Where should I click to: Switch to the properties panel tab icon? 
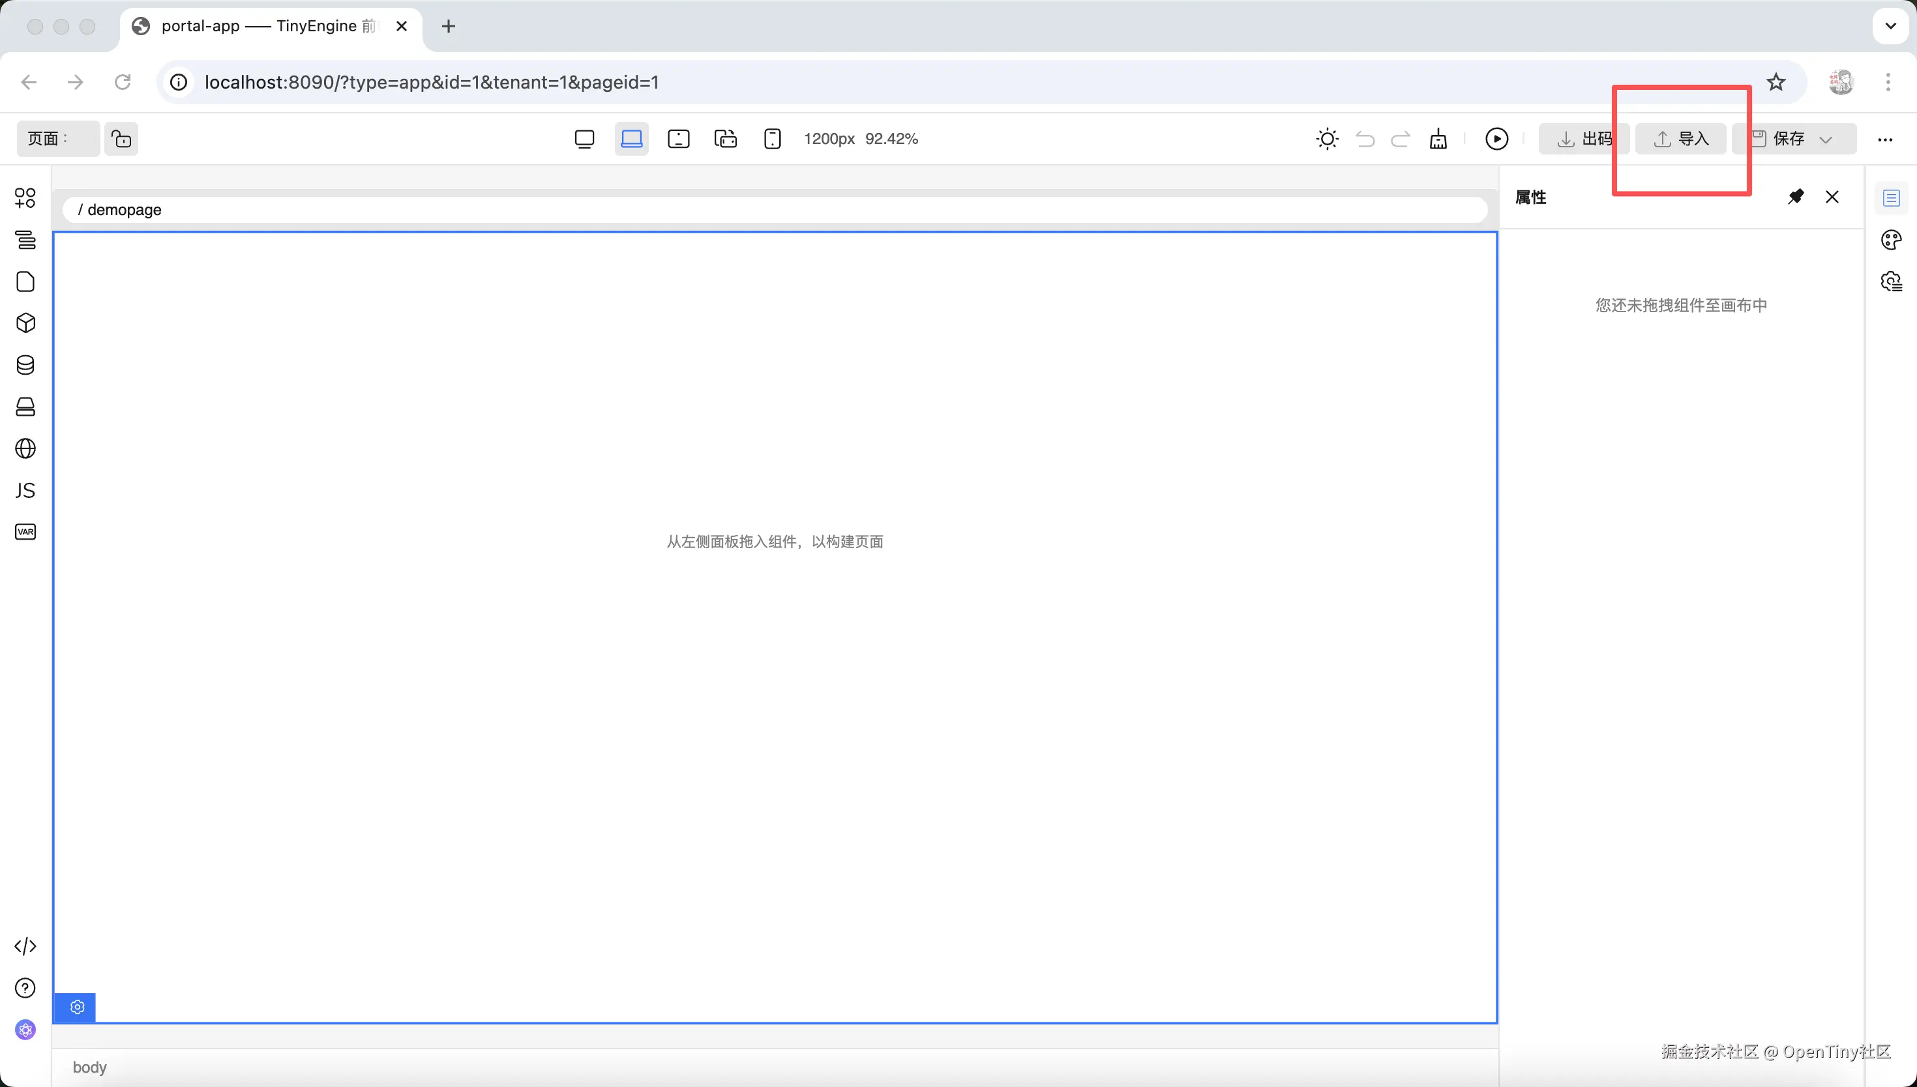coord(1891,198)
